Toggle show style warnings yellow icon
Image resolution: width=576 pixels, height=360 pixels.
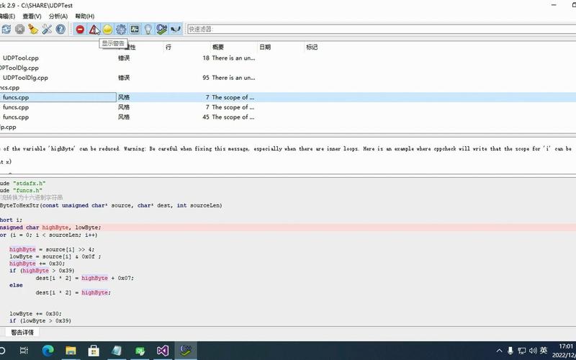point(107,29)
